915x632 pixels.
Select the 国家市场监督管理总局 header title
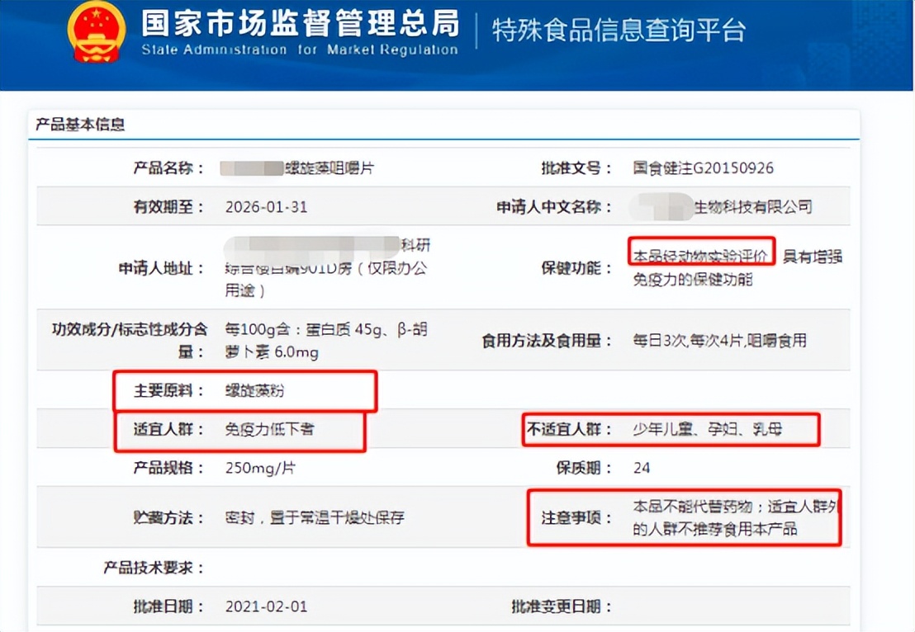coord(297,25)
